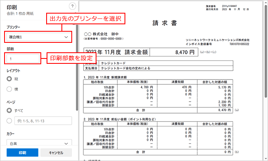The height and width of the screenshot is (161, 268).
Task: Click the blue 印刷 button
Action: point(22,152)
